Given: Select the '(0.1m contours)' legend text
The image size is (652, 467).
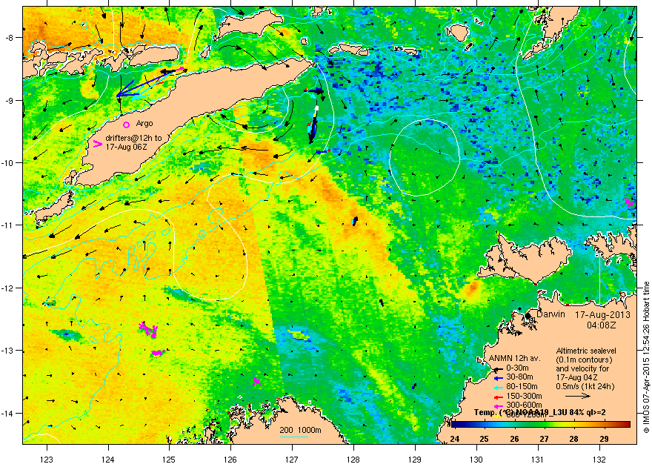Looking at the screenshot, I should (584, 360).
